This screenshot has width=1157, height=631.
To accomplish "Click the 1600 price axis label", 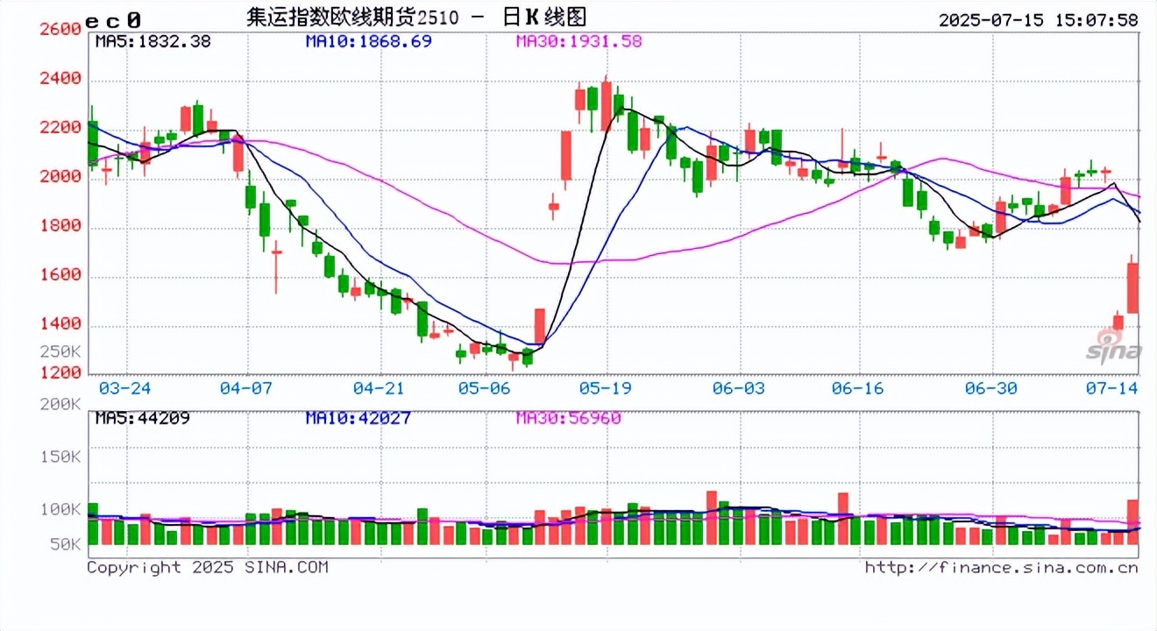I will click(60, 275).
